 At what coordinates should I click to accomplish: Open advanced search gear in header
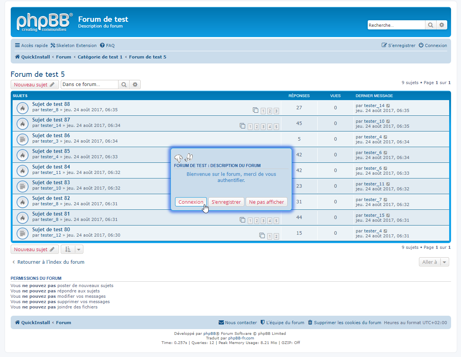tap(442, 25)
